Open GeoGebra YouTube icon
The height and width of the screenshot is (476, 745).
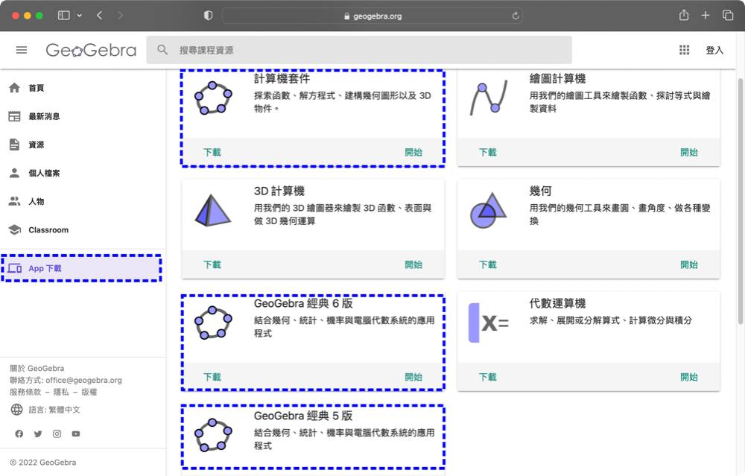click(76, 434)
